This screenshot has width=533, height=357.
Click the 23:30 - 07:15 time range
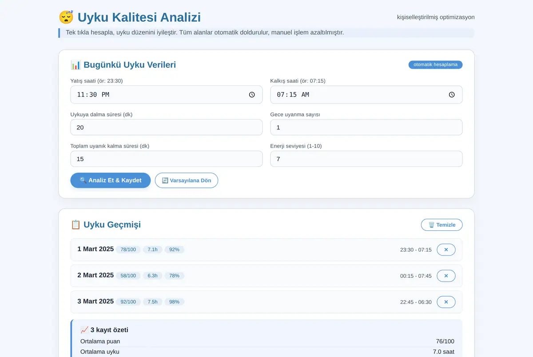tap(416, 250)
